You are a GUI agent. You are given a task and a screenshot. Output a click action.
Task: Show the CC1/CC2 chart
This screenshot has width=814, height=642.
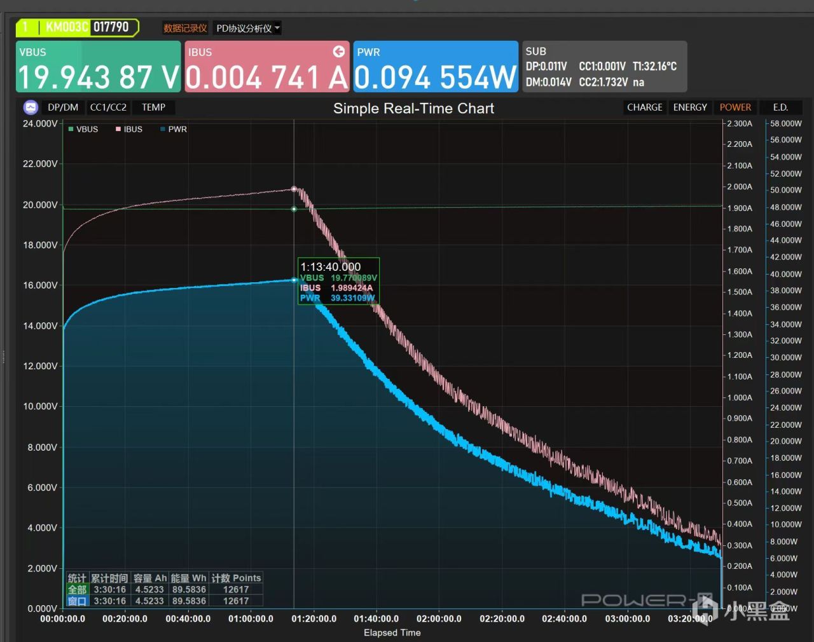pos(108,107)
